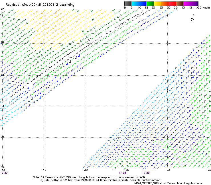The width and height of the screenshot is (211, 185).
Task: Click the longitude '-45' axis label
Action: coord(3,170)
